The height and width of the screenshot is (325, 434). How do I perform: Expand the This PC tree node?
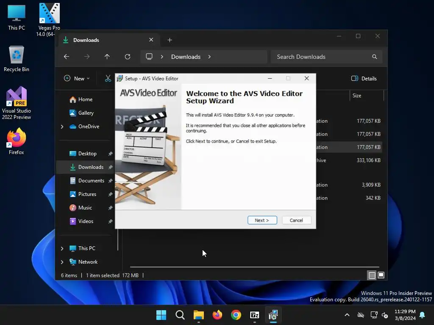click(x=62, y=248)
